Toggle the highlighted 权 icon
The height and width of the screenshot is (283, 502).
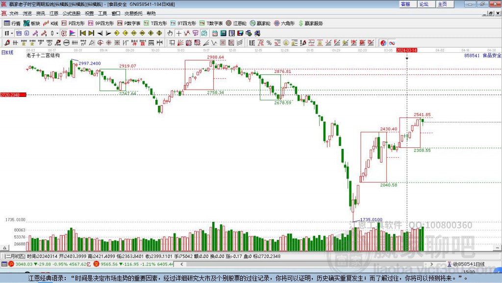pos(64,33)
